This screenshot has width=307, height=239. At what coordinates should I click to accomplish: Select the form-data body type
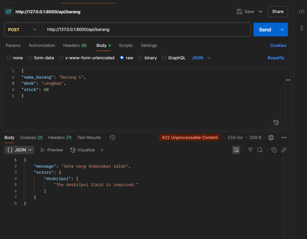click(30, 58)
